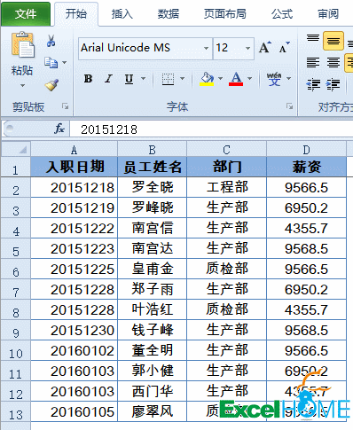
Task: Open font dialog launcher
Action: 290,106
